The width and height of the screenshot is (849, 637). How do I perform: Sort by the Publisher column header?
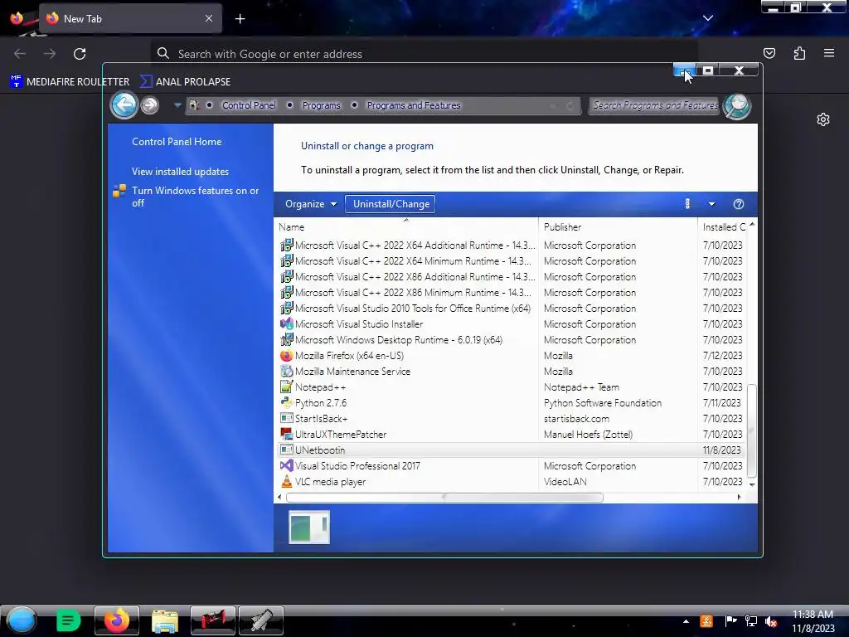coord(618,227)
